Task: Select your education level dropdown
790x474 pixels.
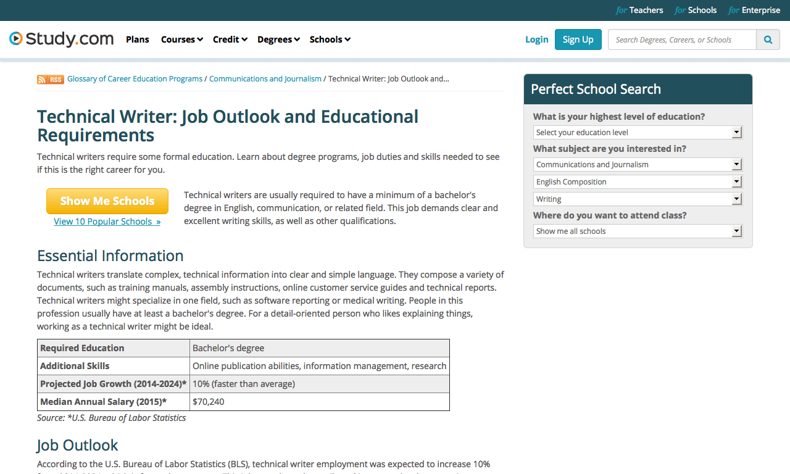Action: (x=638, y=133)
